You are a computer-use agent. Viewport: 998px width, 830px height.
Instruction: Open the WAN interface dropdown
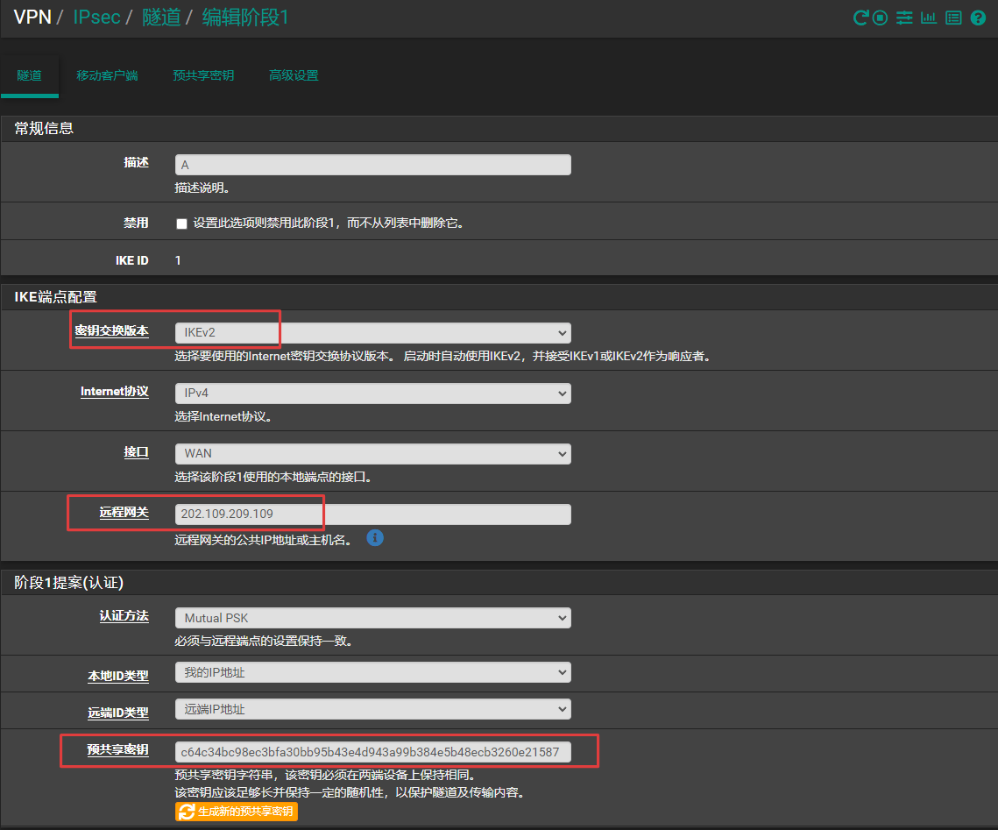(372, 454)
